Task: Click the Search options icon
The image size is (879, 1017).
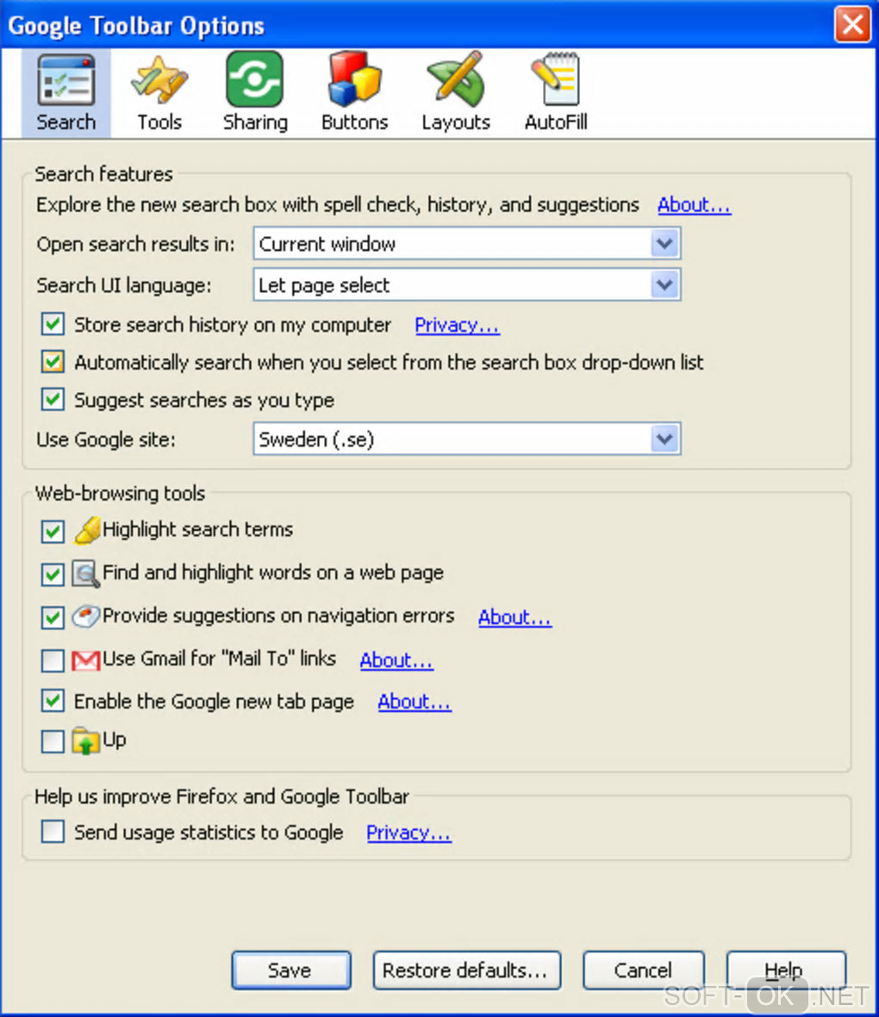Action: [x=66, y=80]
